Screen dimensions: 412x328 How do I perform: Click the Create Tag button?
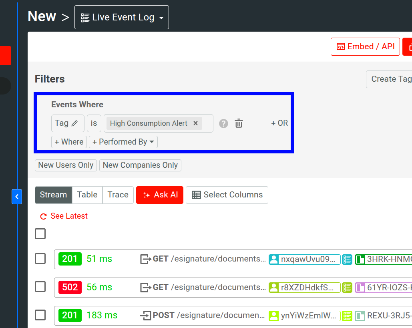point(396,79)
